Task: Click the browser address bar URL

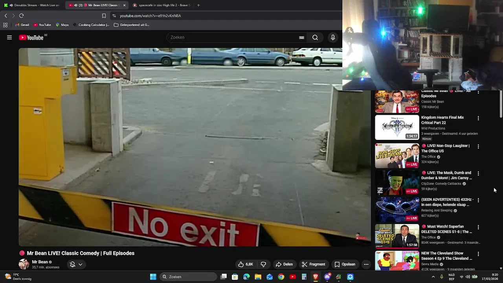Action: (150, 16)
